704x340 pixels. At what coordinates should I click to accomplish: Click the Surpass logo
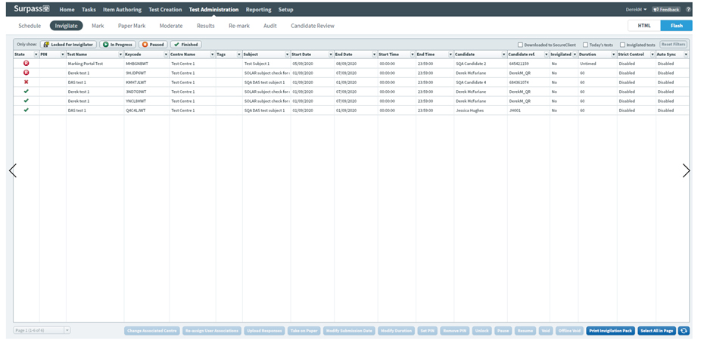coord(32,9)
